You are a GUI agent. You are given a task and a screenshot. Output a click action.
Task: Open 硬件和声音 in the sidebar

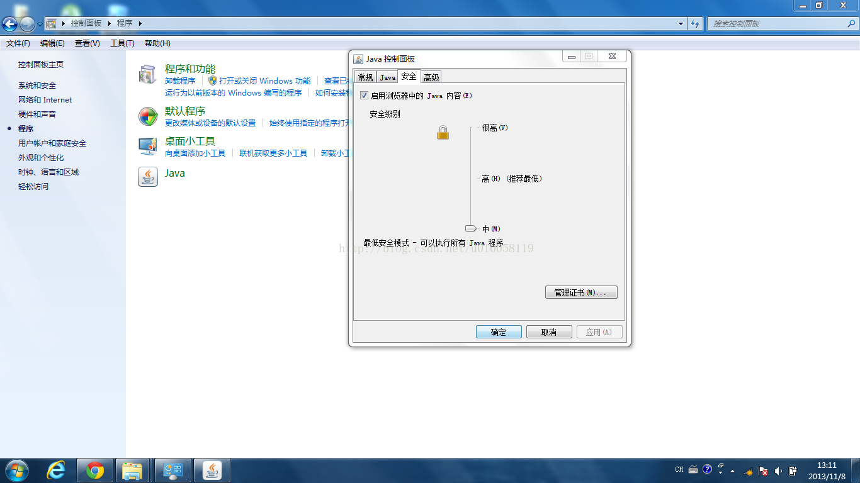(37, 114)
